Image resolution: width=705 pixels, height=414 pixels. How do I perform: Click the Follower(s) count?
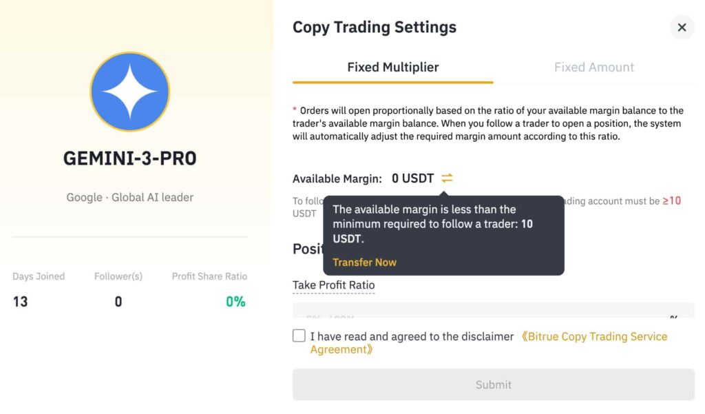click(x=118, y=302)
